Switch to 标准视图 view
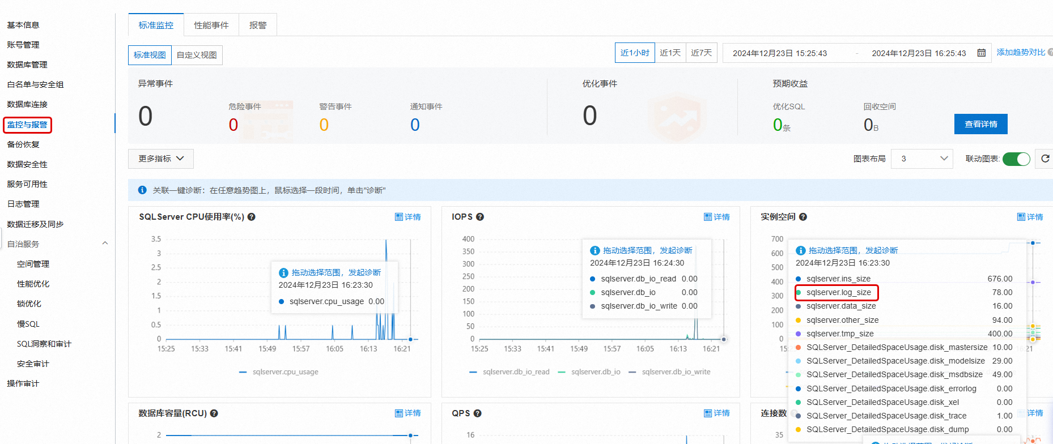The height and width of the screenshot is (444, 1053). pyautogui.click(x=150, y=55)
